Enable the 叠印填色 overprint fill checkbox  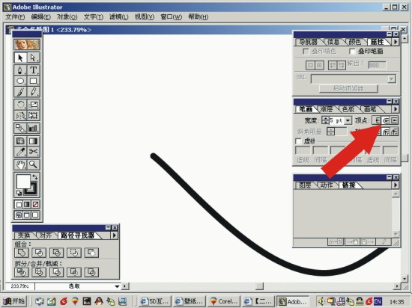[306, 52]
